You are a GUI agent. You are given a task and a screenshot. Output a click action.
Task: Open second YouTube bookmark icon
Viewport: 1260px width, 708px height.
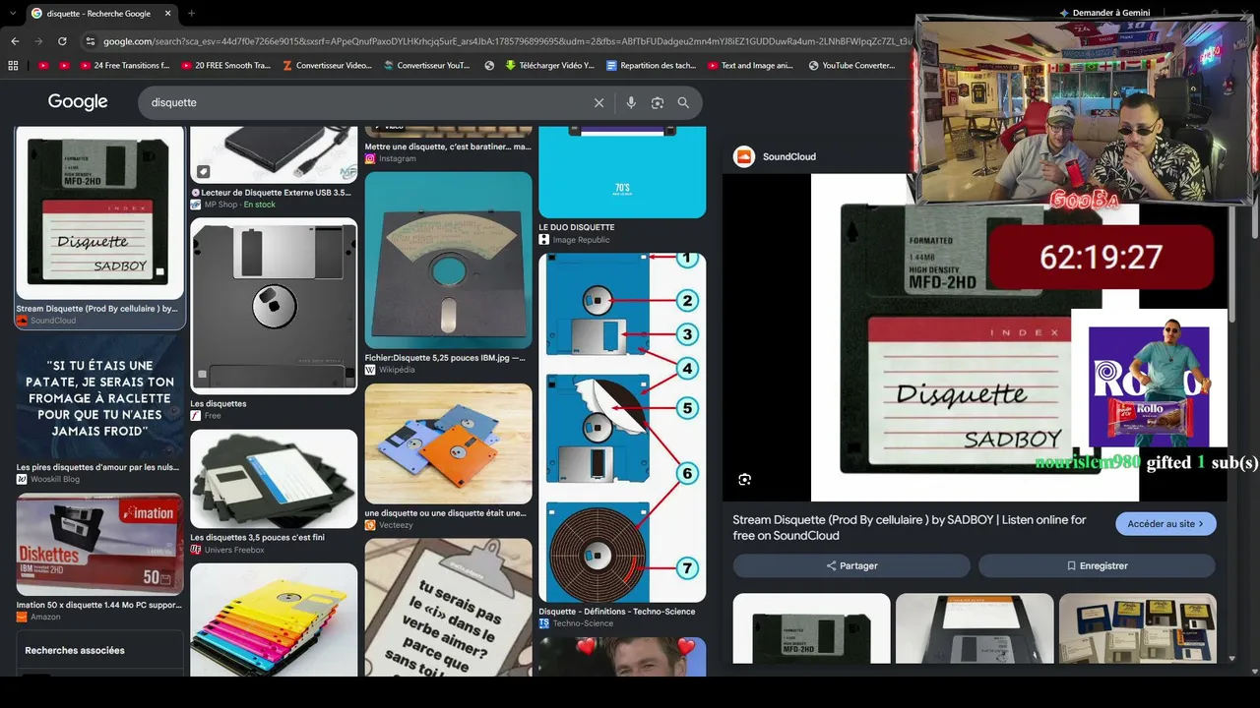pyautogui.click(x=65, y=66)
